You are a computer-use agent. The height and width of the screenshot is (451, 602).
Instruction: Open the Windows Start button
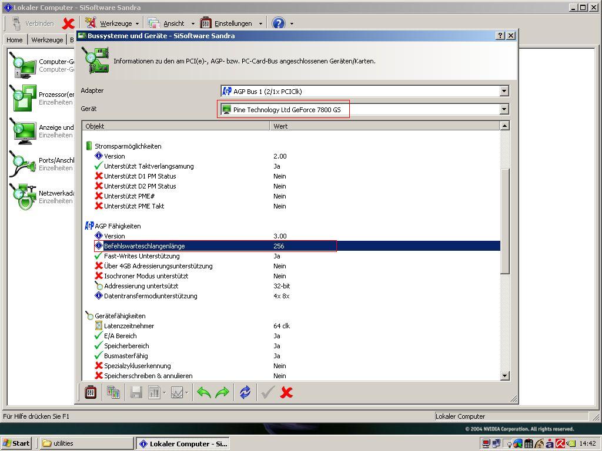16,444
